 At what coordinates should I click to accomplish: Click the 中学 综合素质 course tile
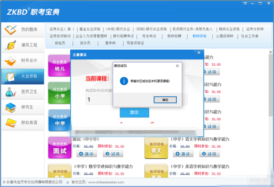[59, 120]
